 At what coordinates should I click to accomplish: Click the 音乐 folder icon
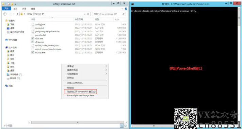point(8,67)
